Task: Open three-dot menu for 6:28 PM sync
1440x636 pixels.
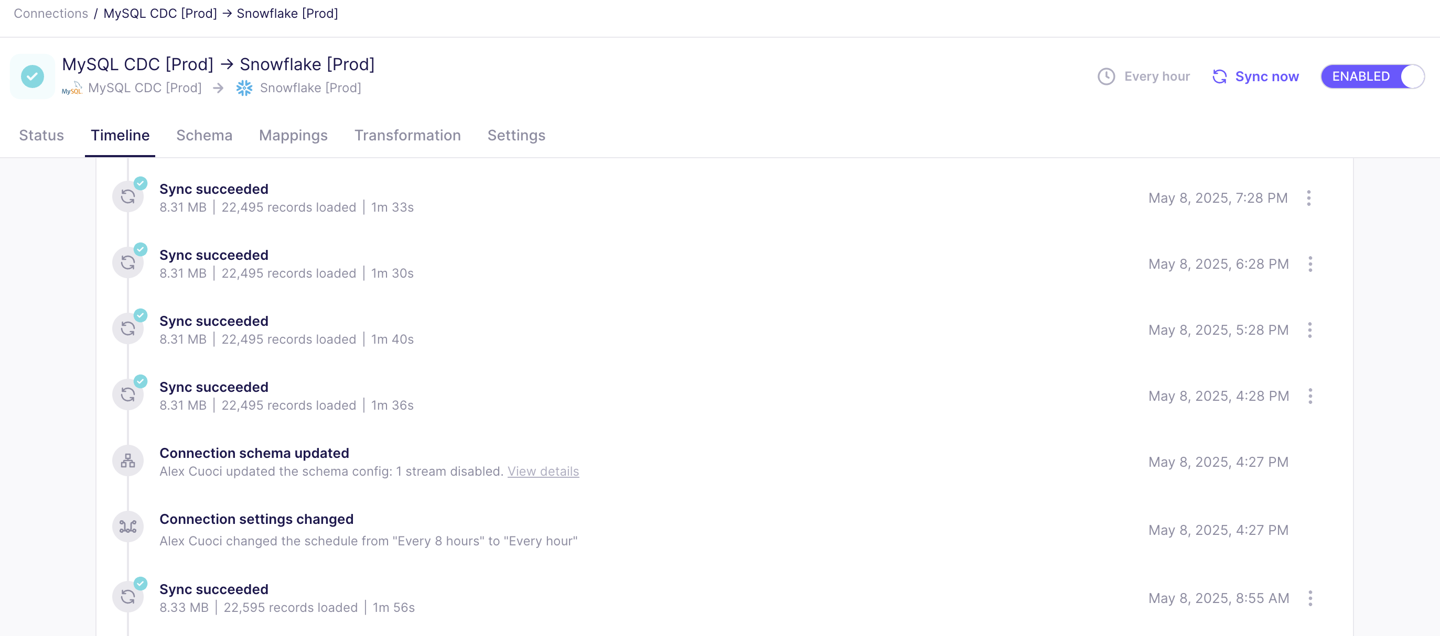Action: pyautogui.click(x=1310, y=264)
